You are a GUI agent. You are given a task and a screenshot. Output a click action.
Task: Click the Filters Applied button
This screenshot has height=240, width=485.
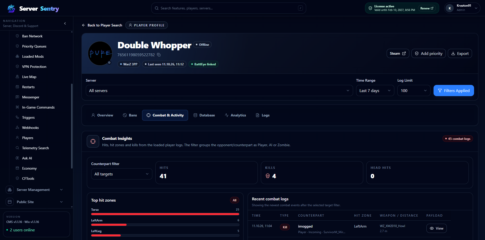[x=454, y=91]
